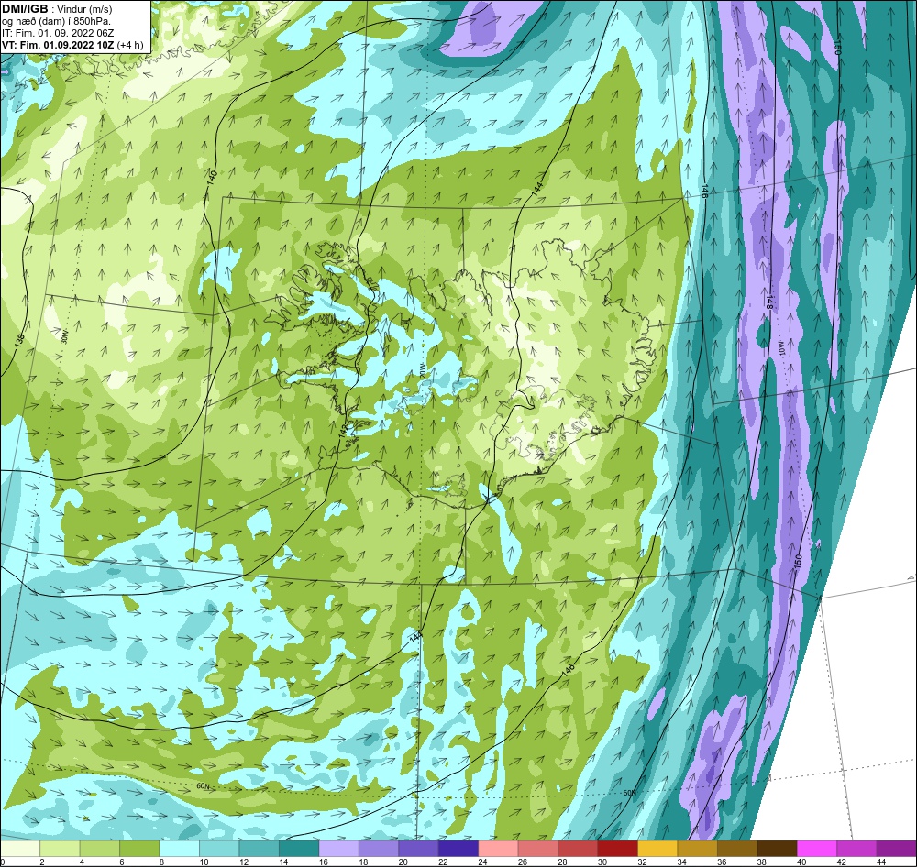Click the light green 2–4 m/s legend swatch
Screen dimensions: 917x867
pos(61,849)
